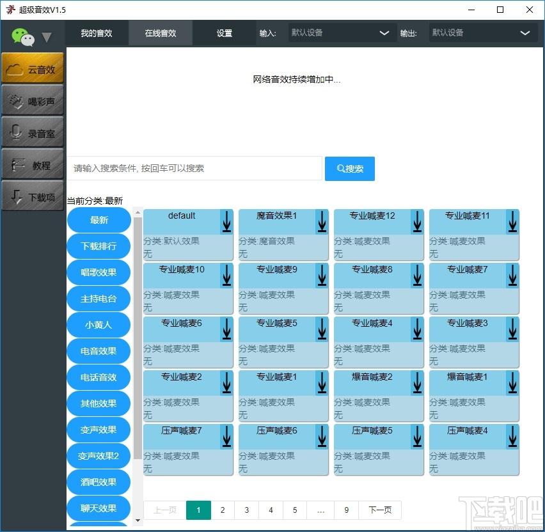The image size is (545, 532).
Task: Click the pagination ellipsis button
Action: [321, 510]
